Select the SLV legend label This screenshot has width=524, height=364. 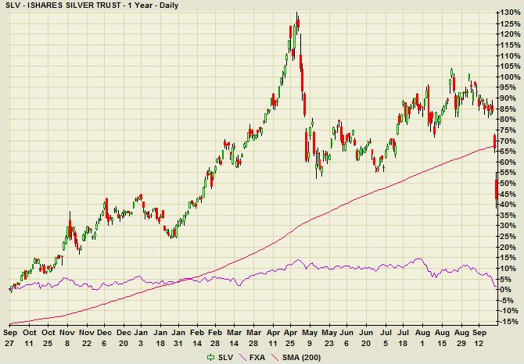[x=224, y=357]
